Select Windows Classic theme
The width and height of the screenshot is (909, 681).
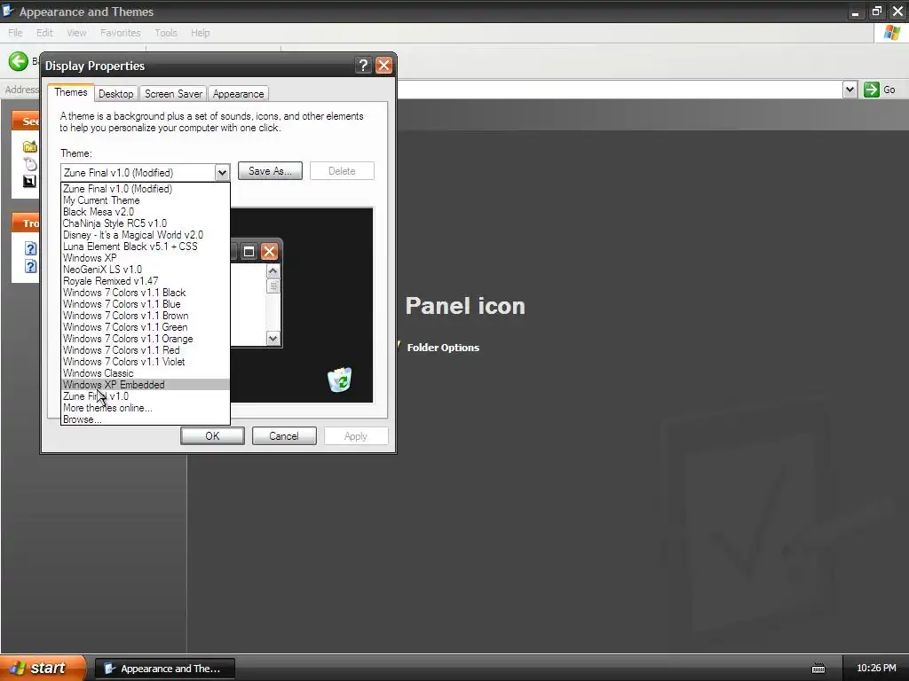click(146, 374)
